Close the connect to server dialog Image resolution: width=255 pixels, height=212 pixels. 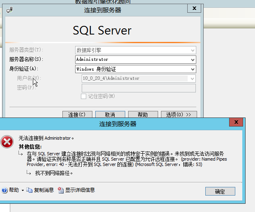click(x=194, y=8)
